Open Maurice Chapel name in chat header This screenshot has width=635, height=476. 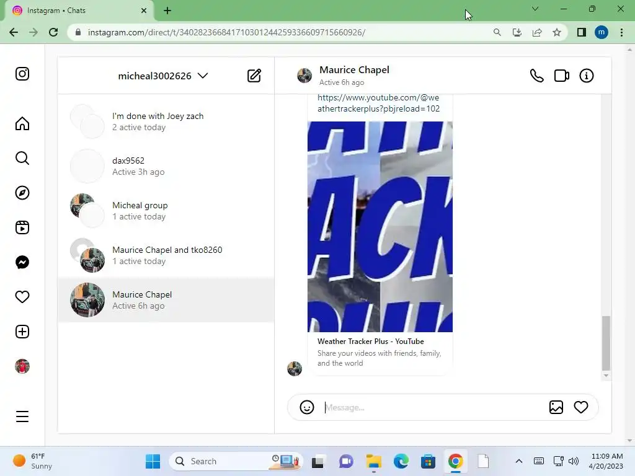(x=354, y=69)
